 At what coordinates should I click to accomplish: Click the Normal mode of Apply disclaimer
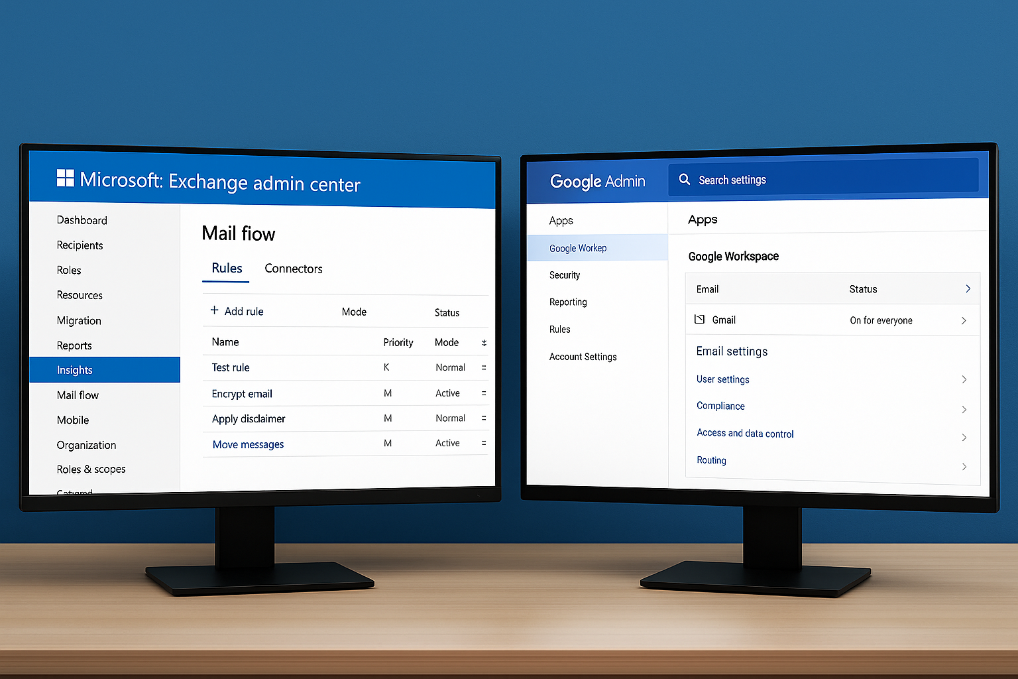click(450, 418)
